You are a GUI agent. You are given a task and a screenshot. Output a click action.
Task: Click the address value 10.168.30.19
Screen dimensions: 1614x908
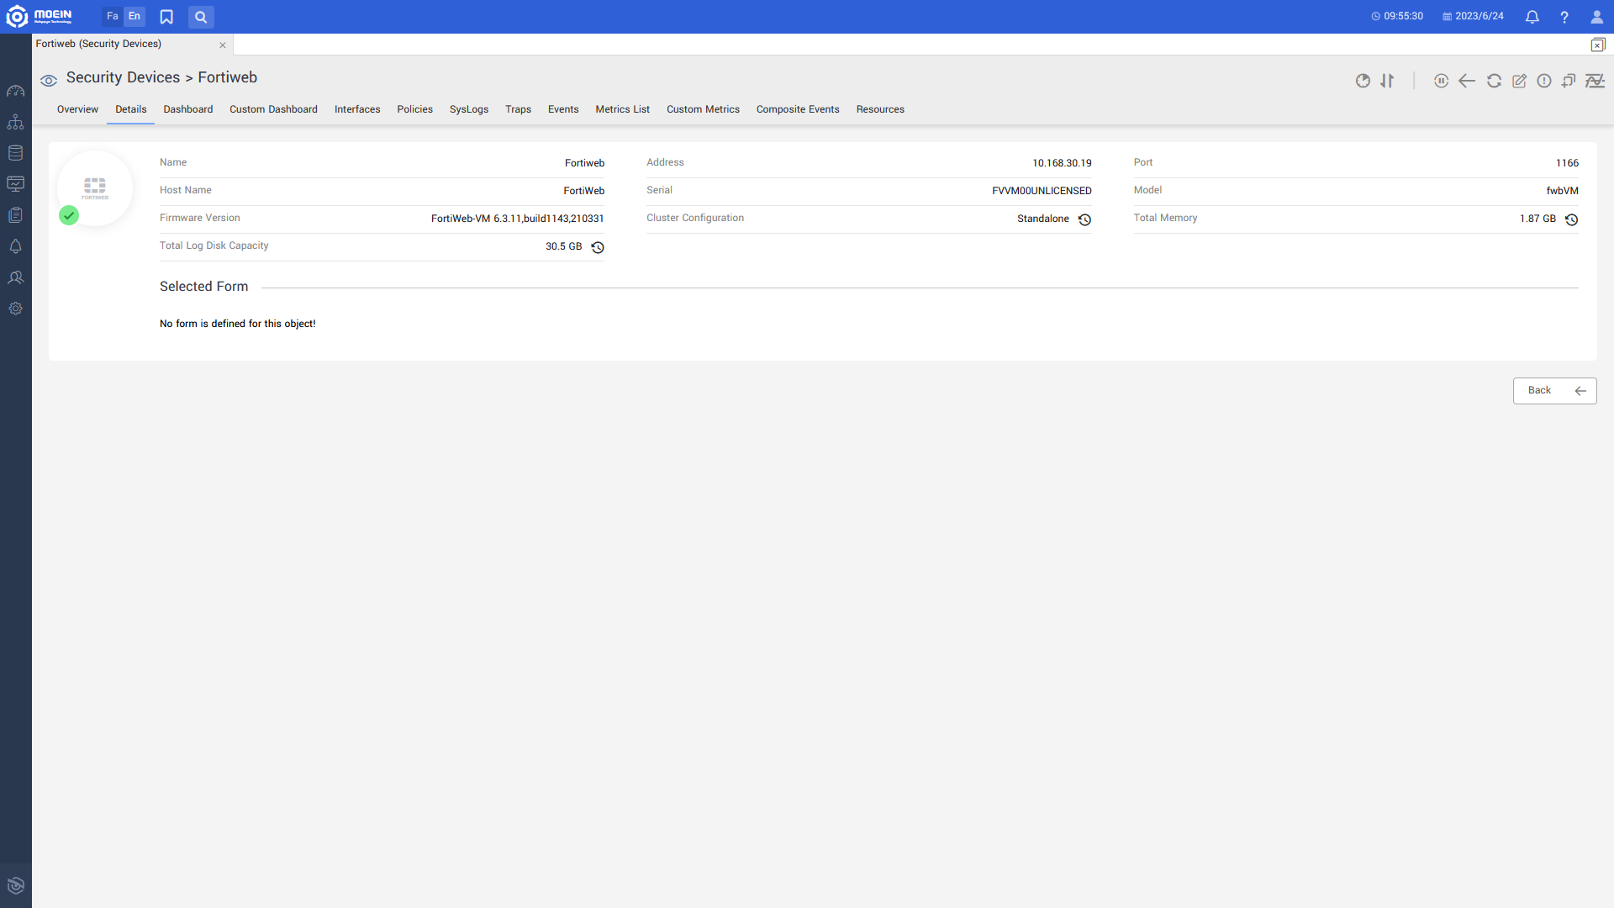click(x=1062, y=163)
